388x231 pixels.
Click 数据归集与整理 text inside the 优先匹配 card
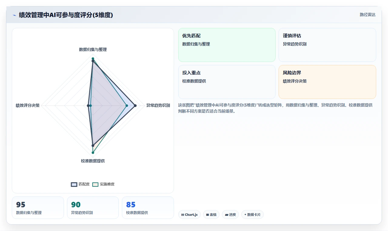pos(196,44)
